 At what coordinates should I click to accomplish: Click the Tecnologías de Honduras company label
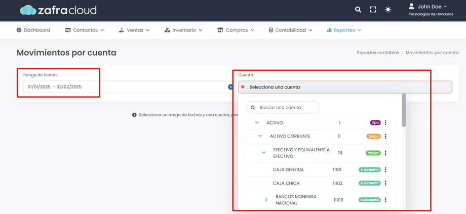coord(431,14)
